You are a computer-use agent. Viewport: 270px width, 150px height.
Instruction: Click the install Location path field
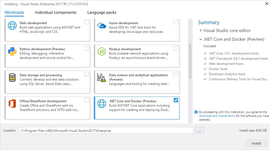click(x=106, y=130)
